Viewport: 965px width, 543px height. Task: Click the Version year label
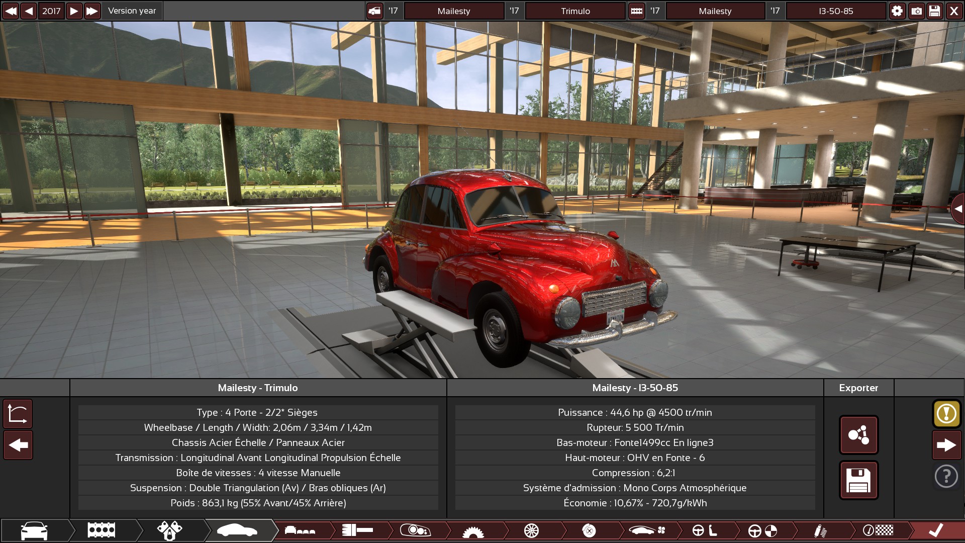click(132, 11)
